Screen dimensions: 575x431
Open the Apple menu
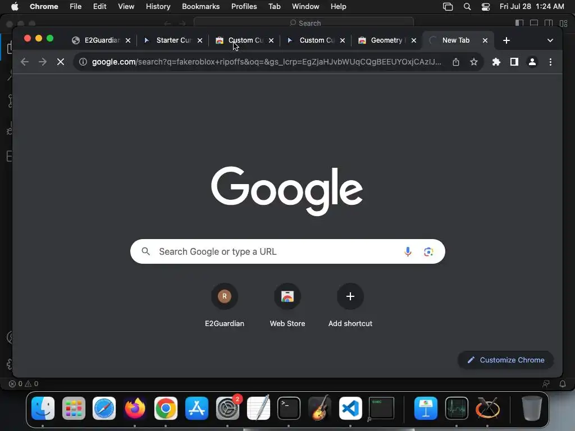tap(15, 7)
